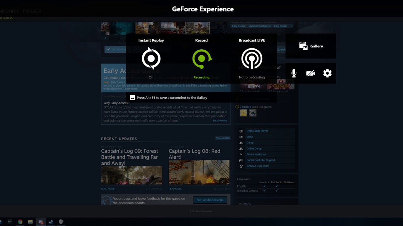Screen dimensions: 403x226
Task: Open Captain's Log 09 Forest Battle article
Action: tap(130, 157)
